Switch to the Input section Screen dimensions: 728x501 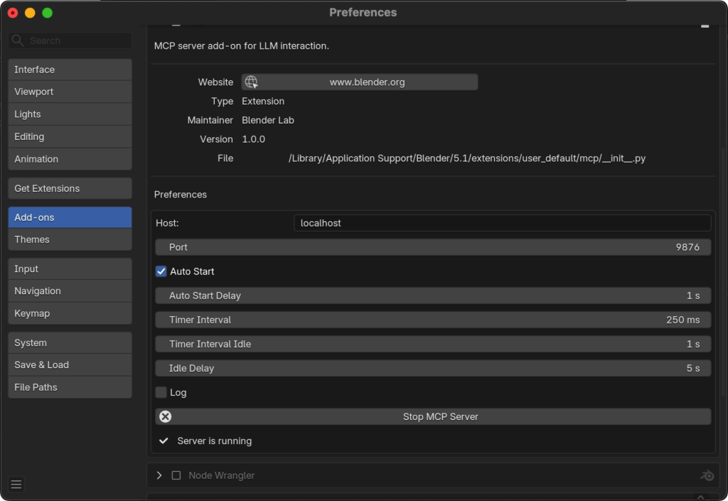pos(70,269)
